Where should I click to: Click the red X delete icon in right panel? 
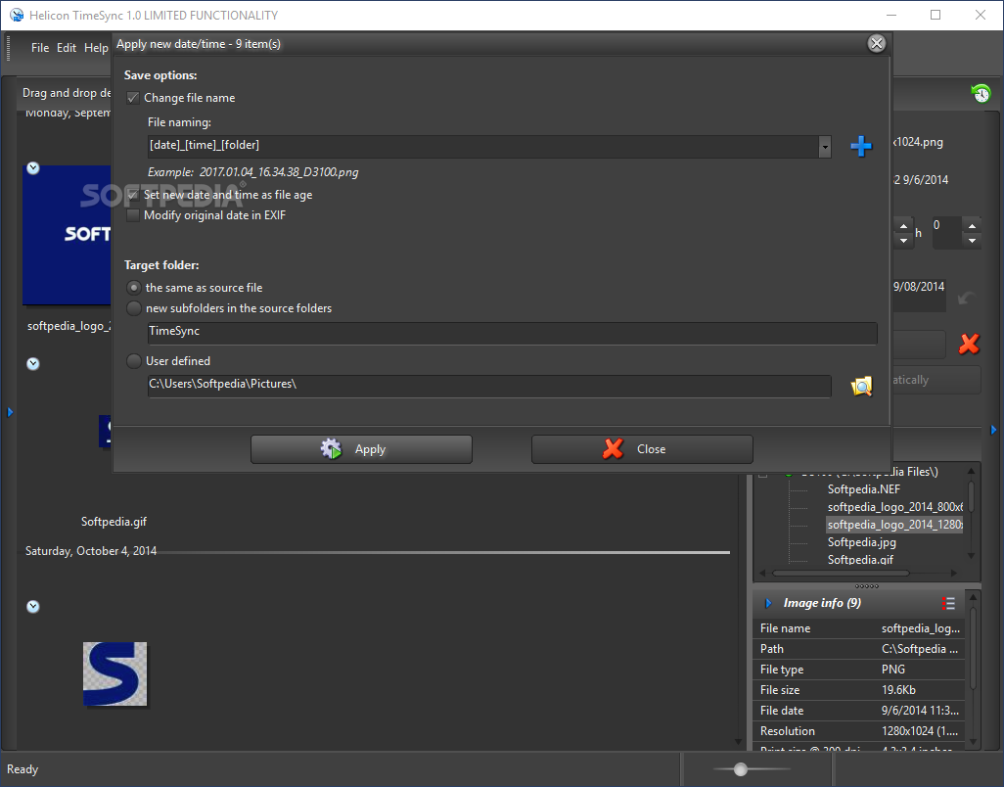tap(969, 344)
